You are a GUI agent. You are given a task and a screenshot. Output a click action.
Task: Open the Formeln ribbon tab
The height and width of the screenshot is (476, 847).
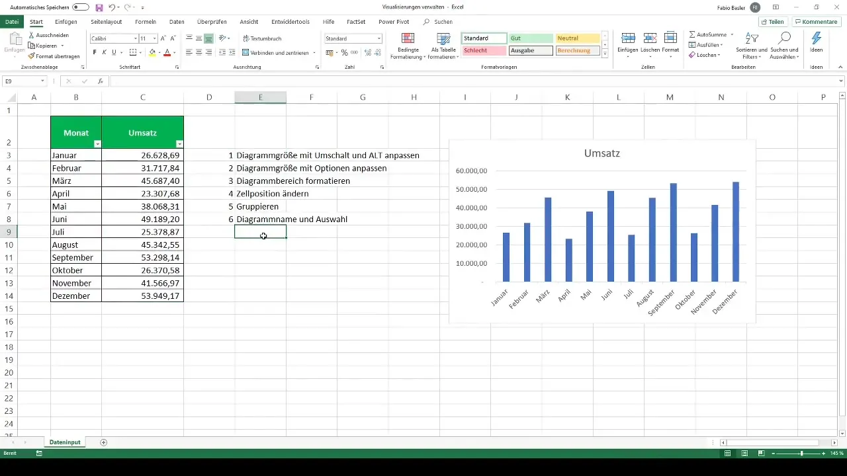pos(146,22)
